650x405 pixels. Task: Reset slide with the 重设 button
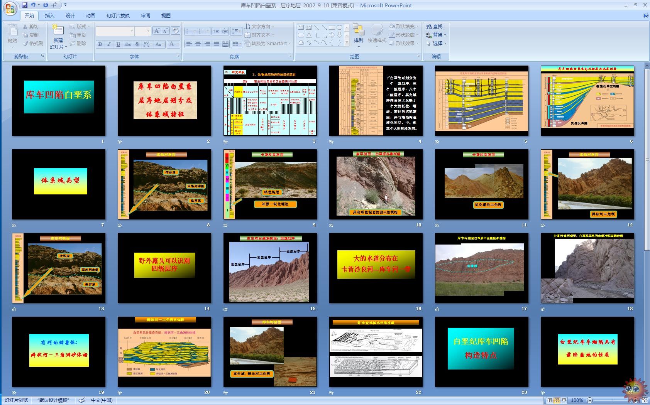(x=78, y=35)
